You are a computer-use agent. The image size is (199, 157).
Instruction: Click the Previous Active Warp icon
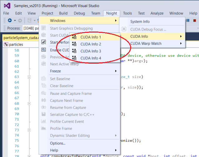click(44, 57)
